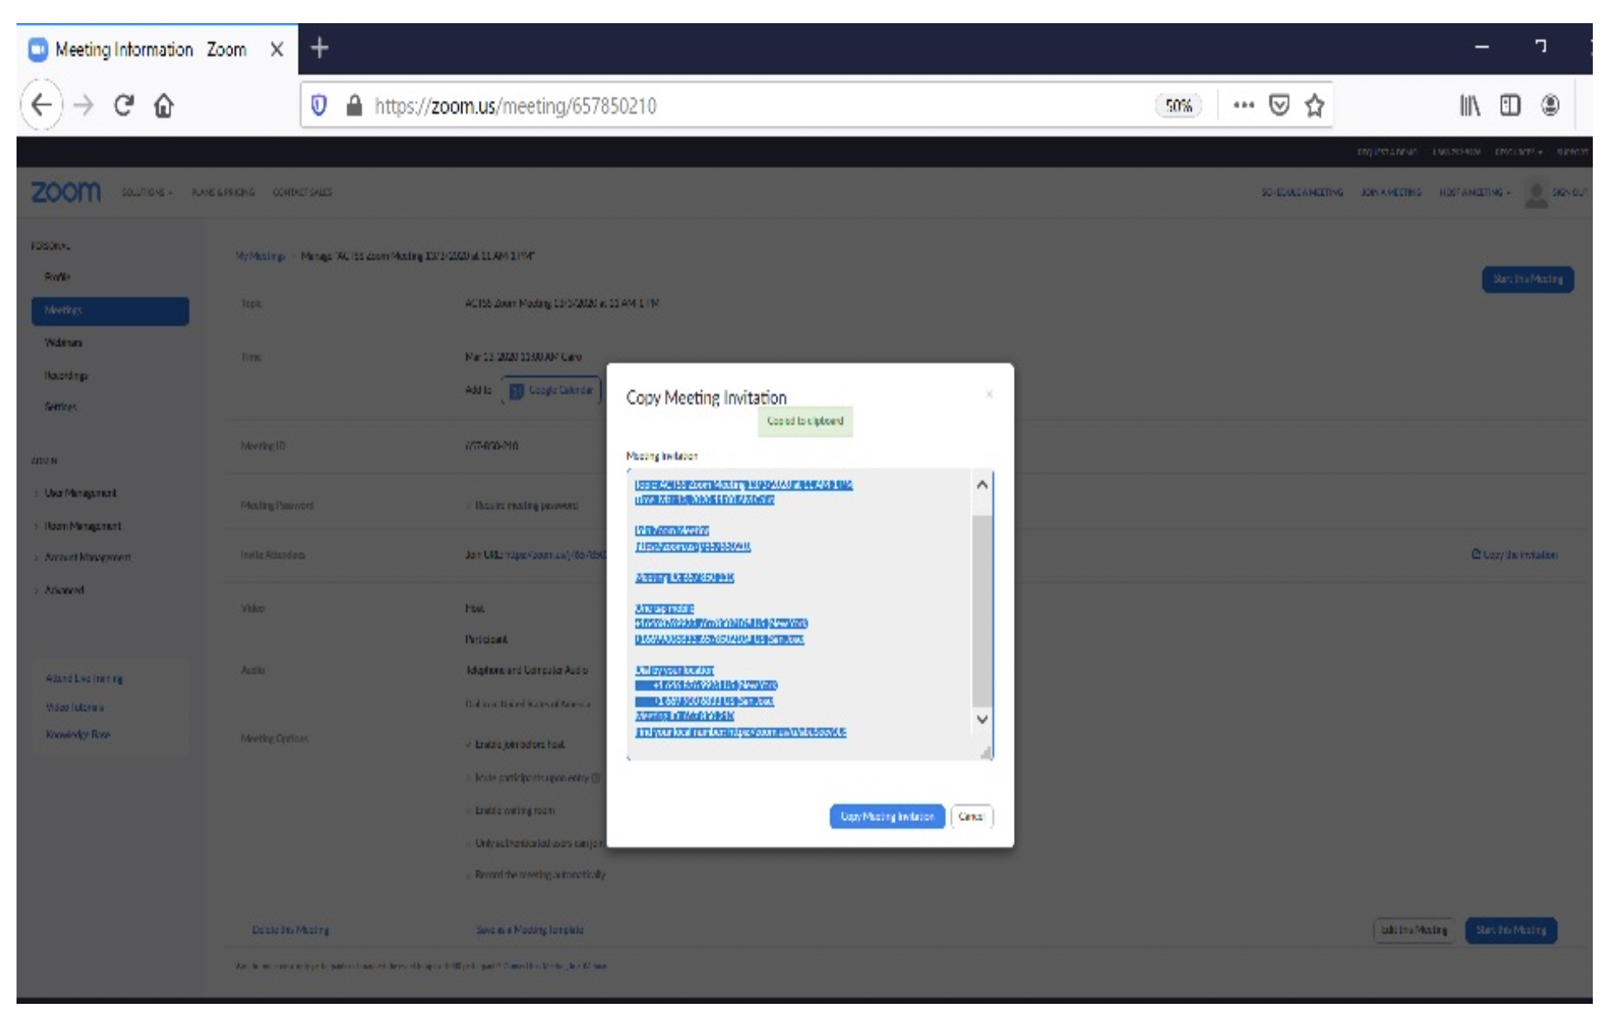The height and width of the screenshot is (1027, 1611).
Task: Expand User Management section
Action: [79, 493]
